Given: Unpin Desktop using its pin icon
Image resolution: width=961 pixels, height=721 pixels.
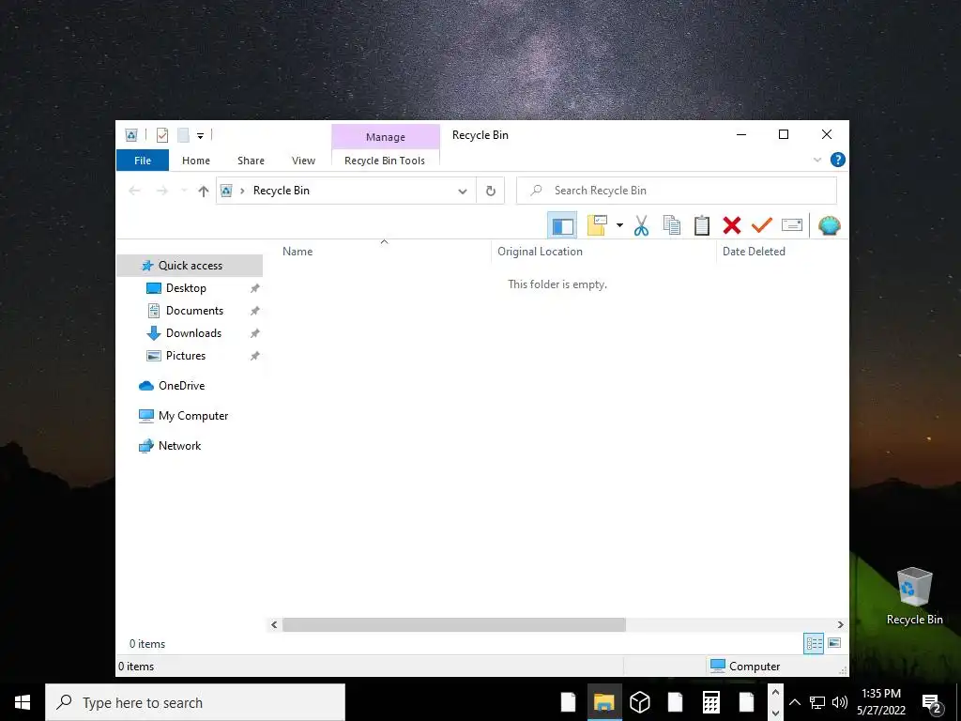Looking at the screenshot, I should pyautogui.click(x=255, y=288).
